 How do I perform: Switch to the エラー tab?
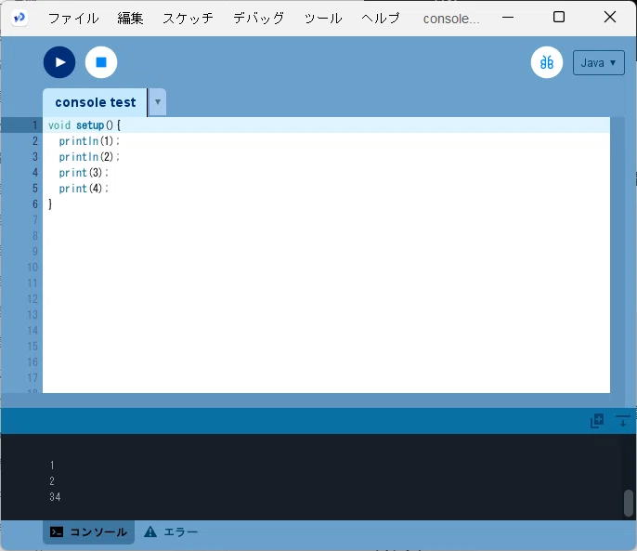(171, 531)
